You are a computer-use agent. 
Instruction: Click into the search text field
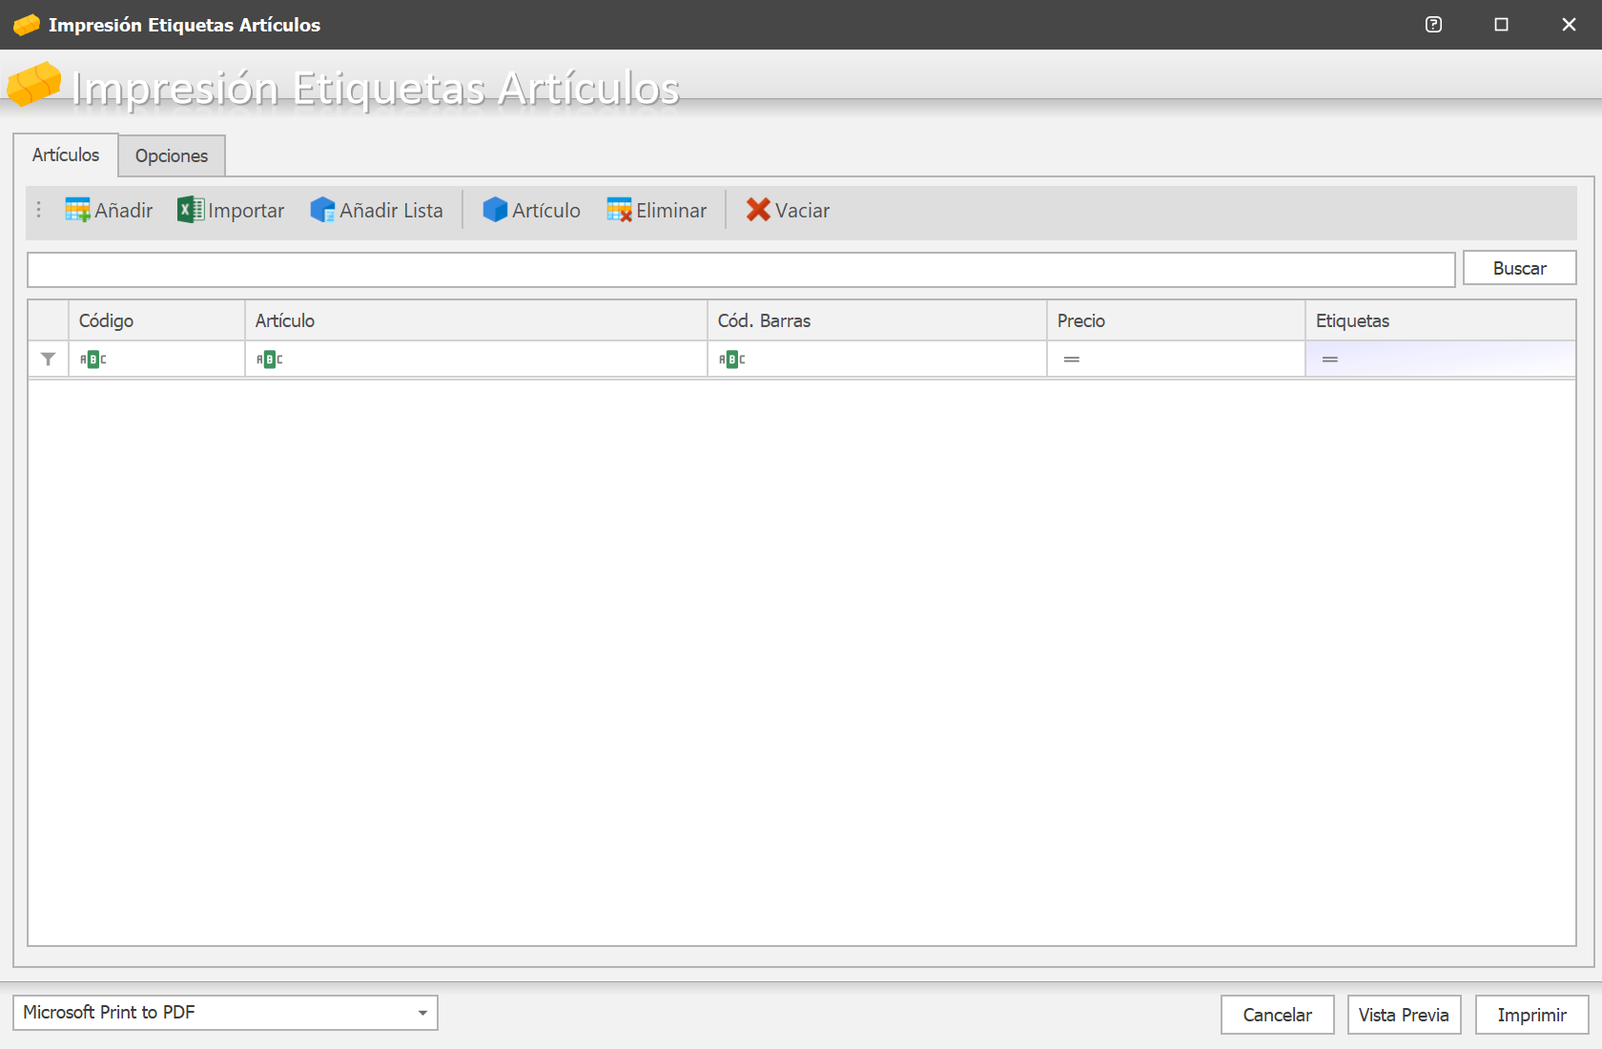741,270
